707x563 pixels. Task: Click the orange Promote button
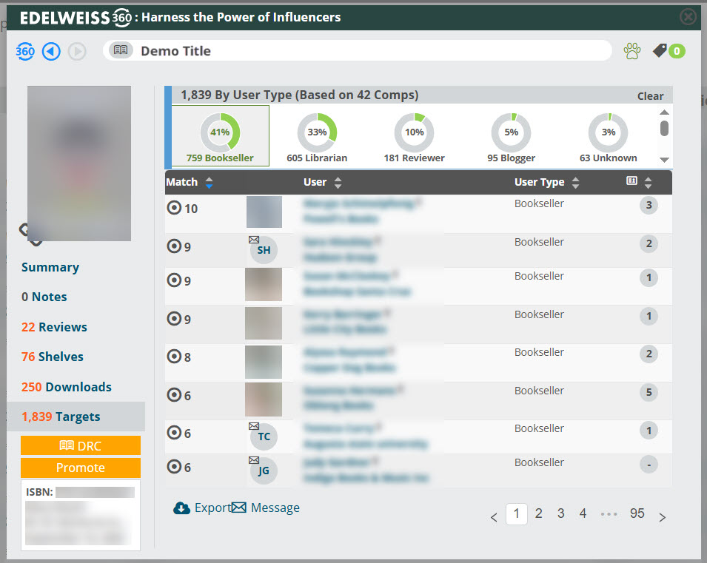(x=81, y=468)
